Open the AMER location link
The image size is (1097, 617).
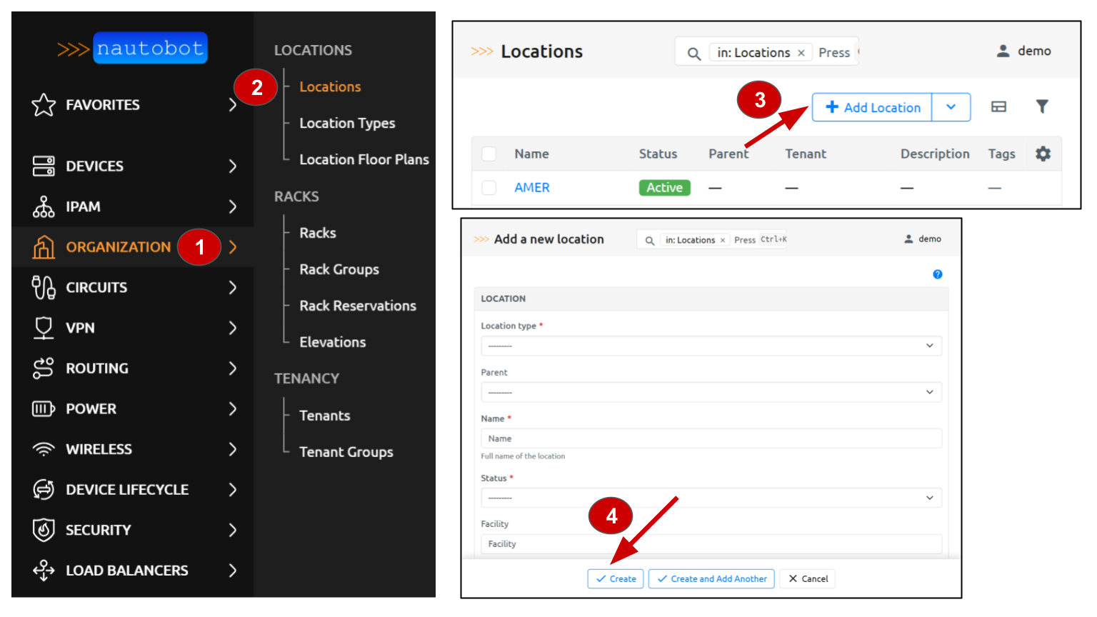click(x=532, y=188)
